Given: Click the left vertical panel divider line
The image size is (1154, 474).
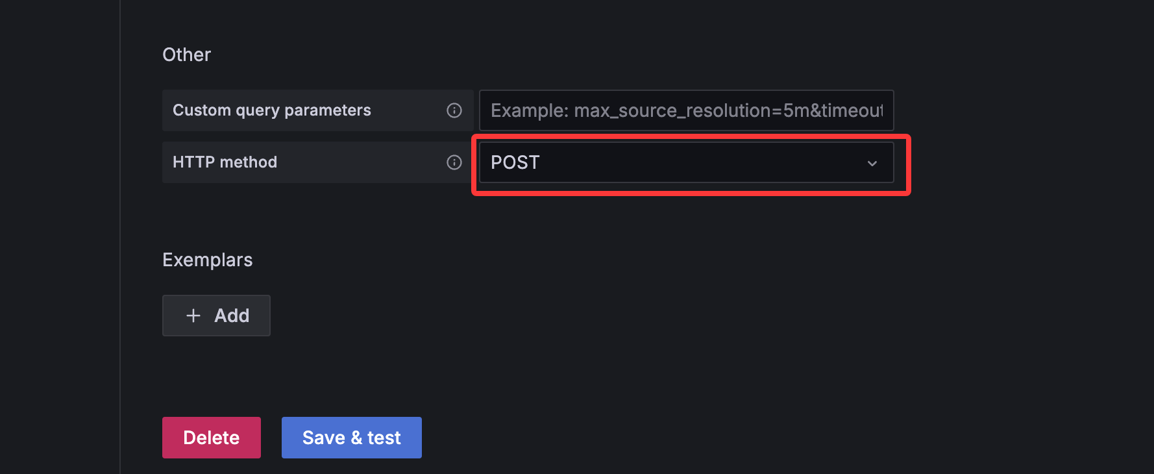Looking at the screenshot, I should tap(120, 237).
